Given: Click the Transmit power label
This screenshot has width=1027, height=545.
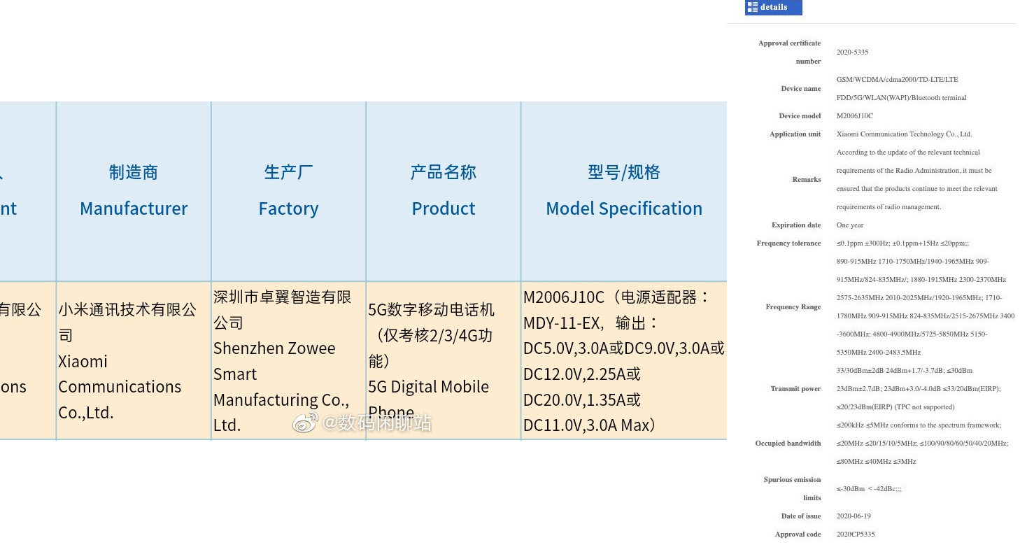Looking at the screenshot, I should click(x=795, y=389).
